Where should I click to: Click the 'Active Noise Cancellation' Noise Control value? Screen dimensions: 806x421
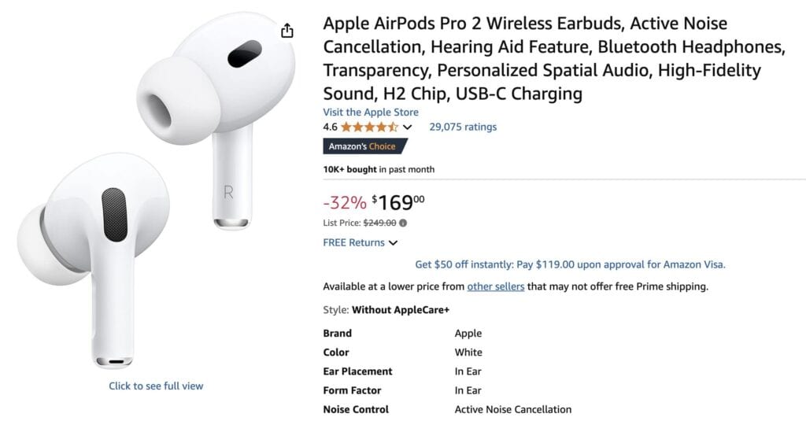[513, 409]
